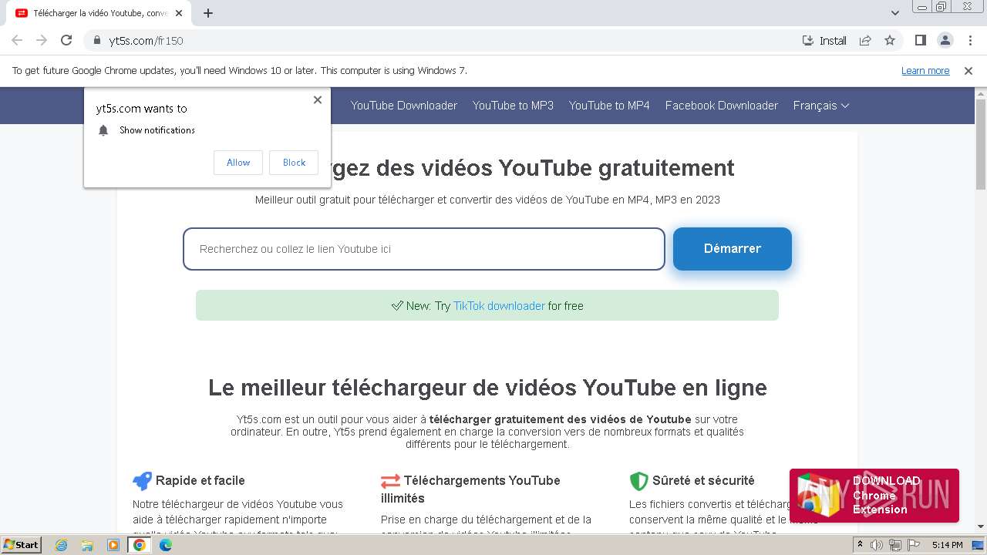The width and height of the screenshot is (987, 555).
Task: Click the browser forward arrow
Action: tap(42, 40)
